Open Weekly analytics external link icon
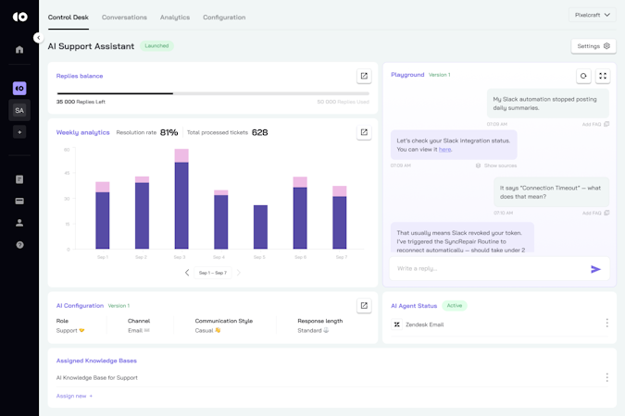Viewport: 625px width, 416px height. coord(364,132)
